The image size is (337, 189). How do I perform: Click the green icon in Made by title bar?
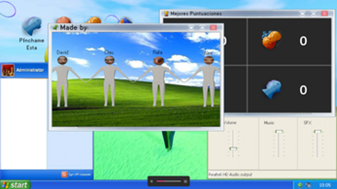[55, 27]
